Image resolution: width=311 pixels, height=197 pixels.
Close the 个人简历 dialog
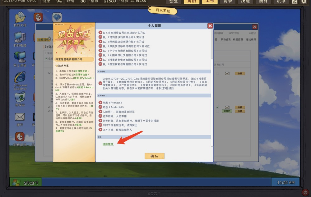click(210, 26)
